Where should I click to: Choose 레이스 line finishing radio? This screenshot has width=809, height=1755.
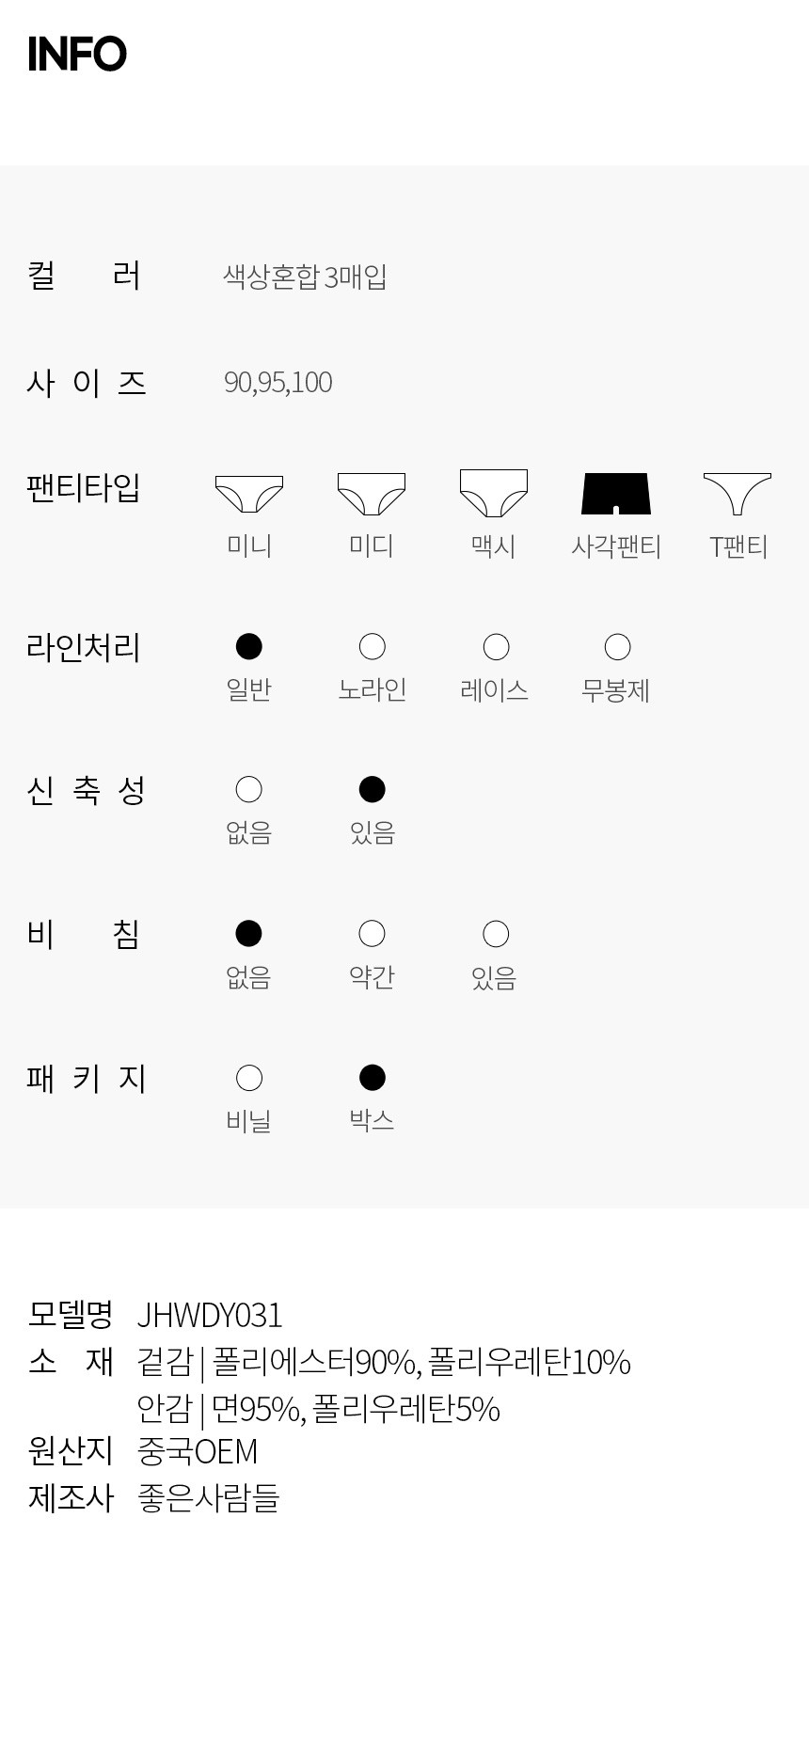click(496, 647)
